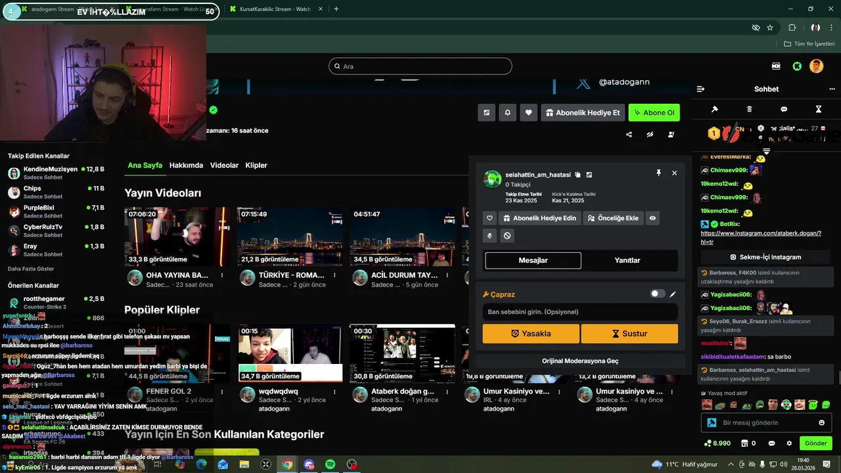Viewport: 841px width, 473px height.
Task: Toggle the bell notification icon
Action: (x=507, y=112)
